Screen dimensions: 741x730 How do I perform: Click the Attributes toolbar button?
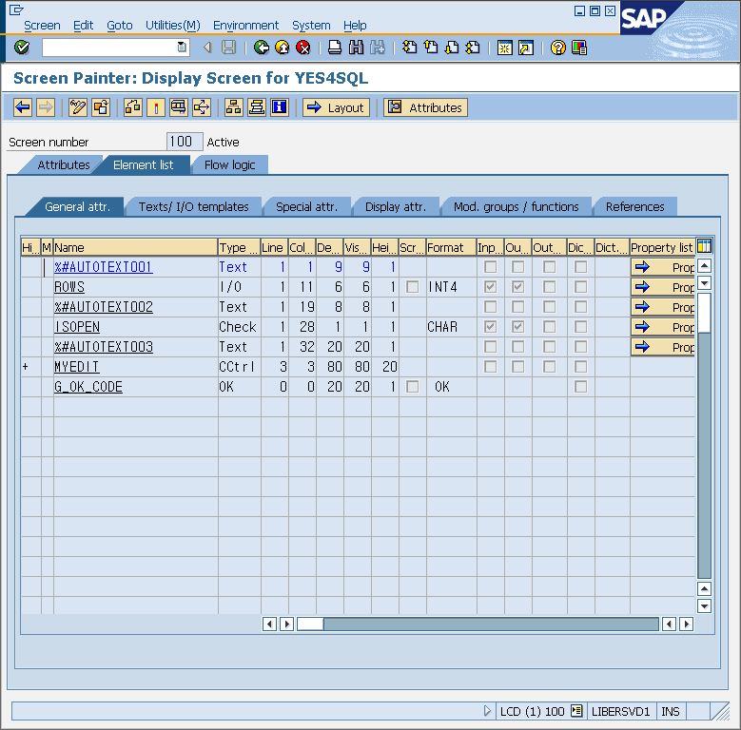[426, 107]
